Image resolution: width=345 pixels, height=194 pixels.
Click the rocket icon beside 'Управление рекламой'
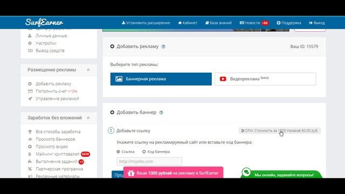pyautogui.click(x=30, y=99)
